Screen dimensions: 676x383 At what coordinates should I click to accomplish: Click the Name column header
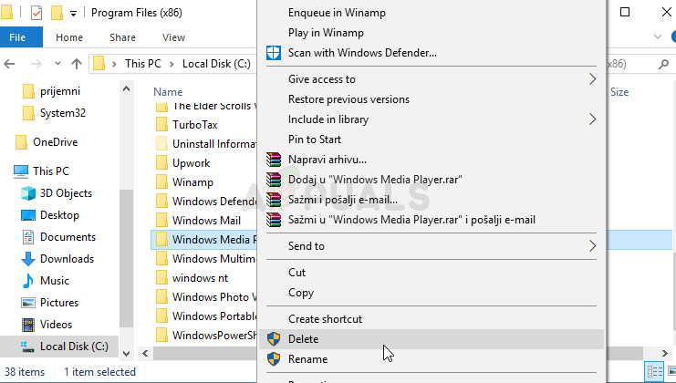[168, 92]
